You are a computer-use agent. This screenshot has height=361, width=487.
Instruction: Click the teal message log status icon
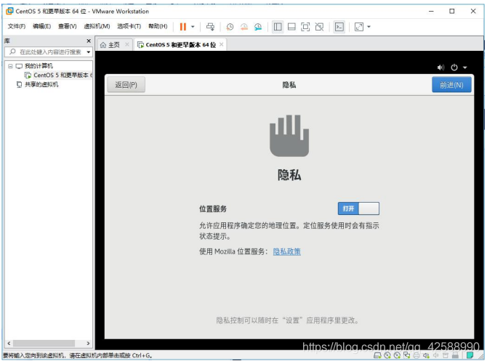click(470, 355)
